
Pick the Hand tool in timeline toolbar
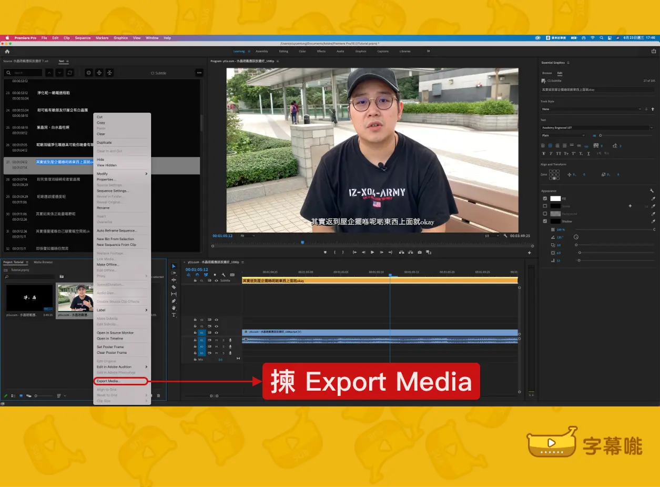click(x=174, y=308)
